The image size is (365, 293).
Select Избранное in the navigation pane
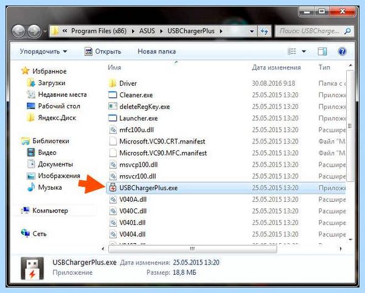point(49,71)
